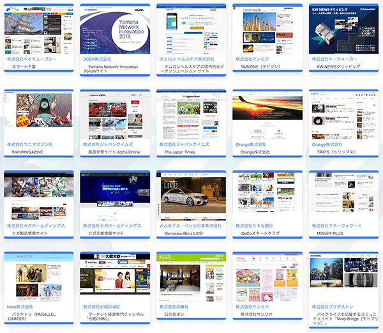Select the MONEY PLUS caption text

(x=330, y=233)
